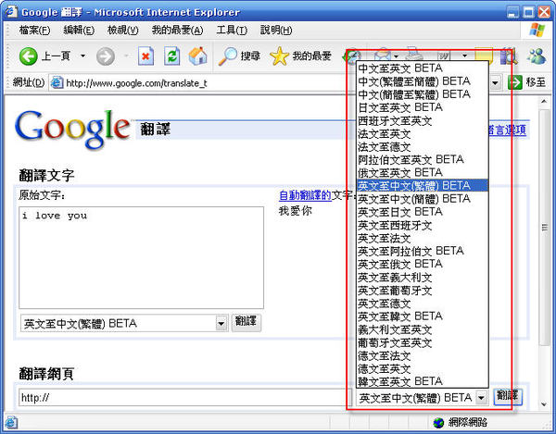556x434 pixels.
Task: Open dropdown arrow beside edit toolbar icon
Action: 464,56
